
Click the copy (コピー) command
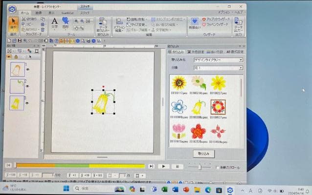[x=27, y=24]
